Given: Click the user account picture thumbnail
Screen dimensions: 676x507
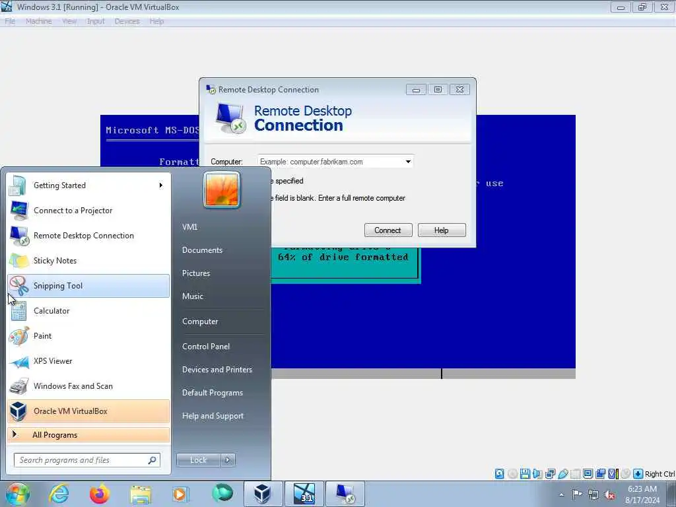Looking at the screenshot, I should pyautogui.click(x=222, y=189).
